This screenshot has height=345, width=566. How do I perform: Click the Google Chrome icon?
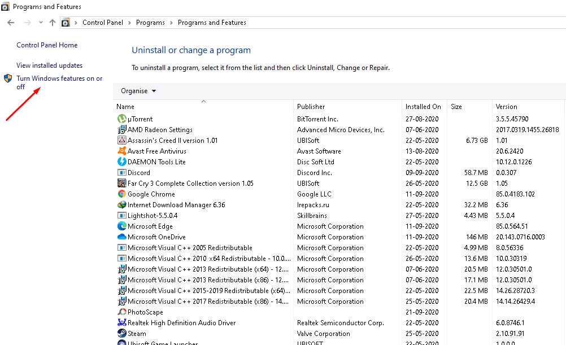[121, 194]
